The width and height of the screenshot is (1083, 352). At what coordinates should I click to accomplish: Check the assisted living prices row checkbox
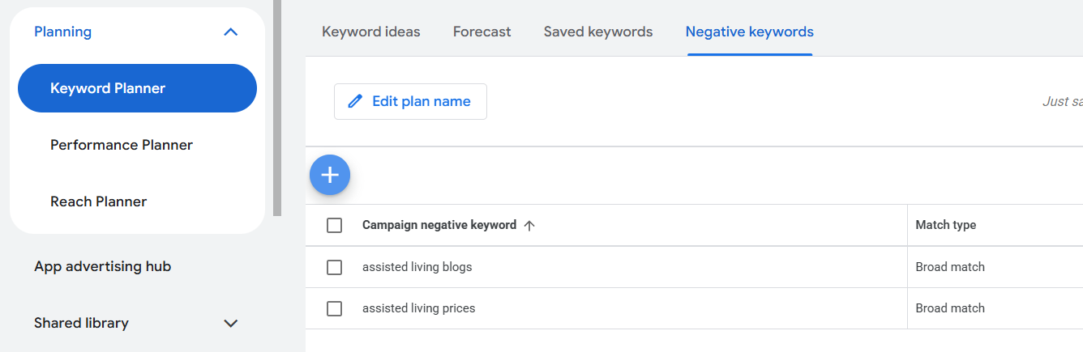pyautogui.click(x=334, y=308)
